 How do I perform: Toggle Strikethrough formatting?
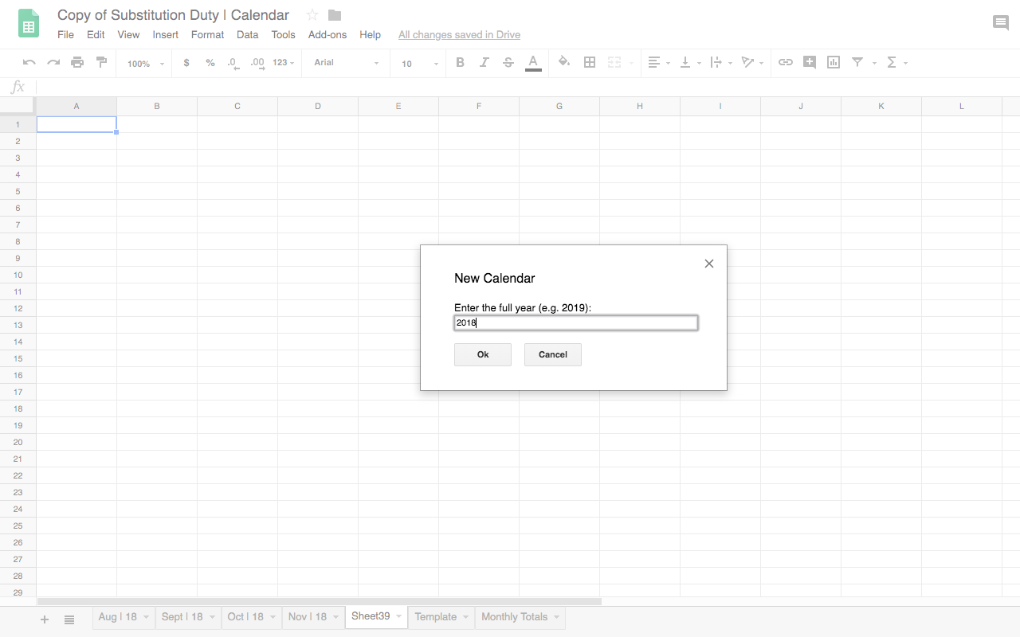click(x=508, y=62)
